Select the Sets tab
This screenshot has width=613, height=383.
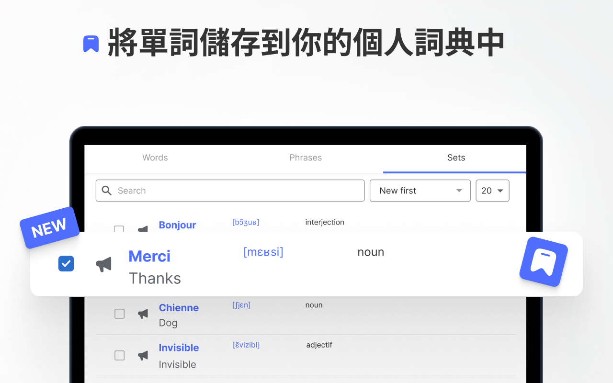point(456,158)
